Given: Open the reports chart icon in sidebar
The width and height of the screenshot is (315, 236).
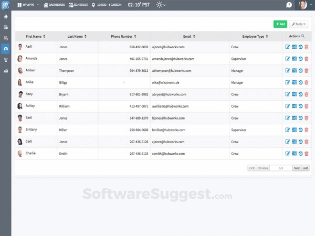Looking at the screenshot, I should coord(6,70).
